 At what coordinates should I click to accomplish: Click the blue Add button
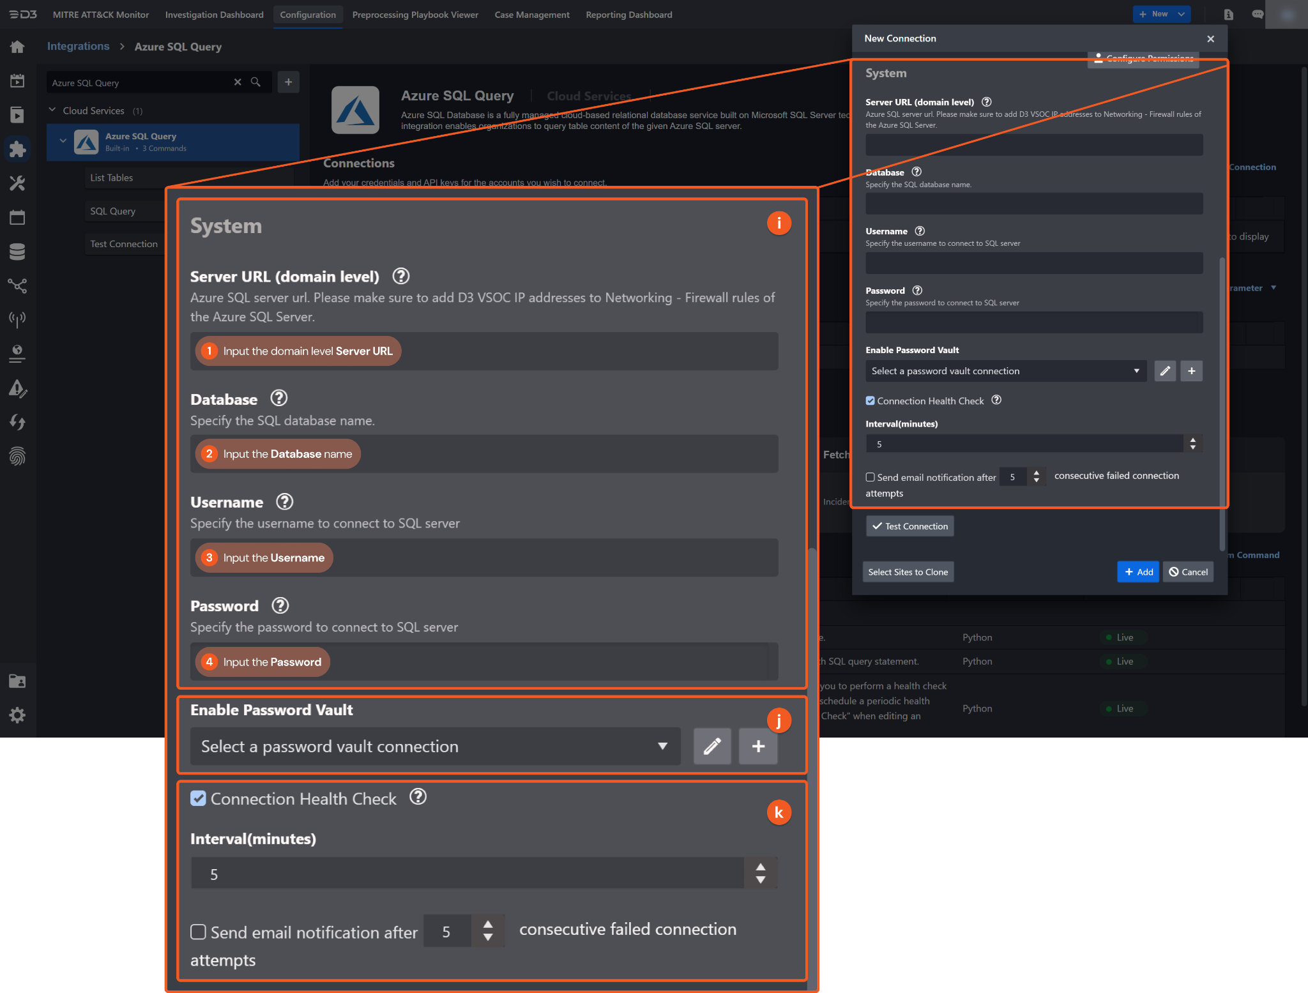1137,572
